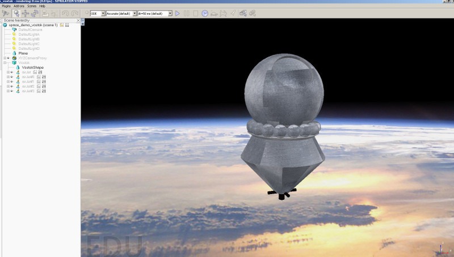Select XYZCameraProxy in hierarchy

click(32, 58)
